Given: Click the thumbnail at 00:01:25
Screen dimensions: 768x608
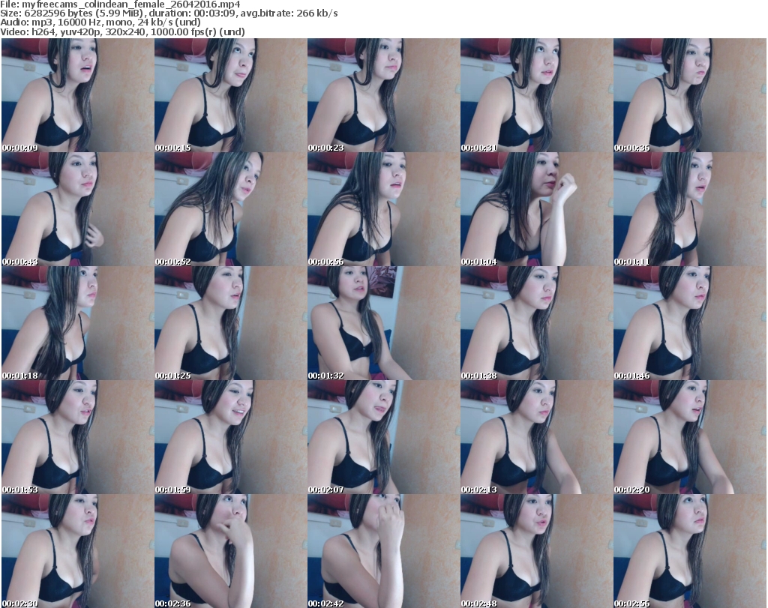Looking at the screenshot, I should click(x=231, y=324).
